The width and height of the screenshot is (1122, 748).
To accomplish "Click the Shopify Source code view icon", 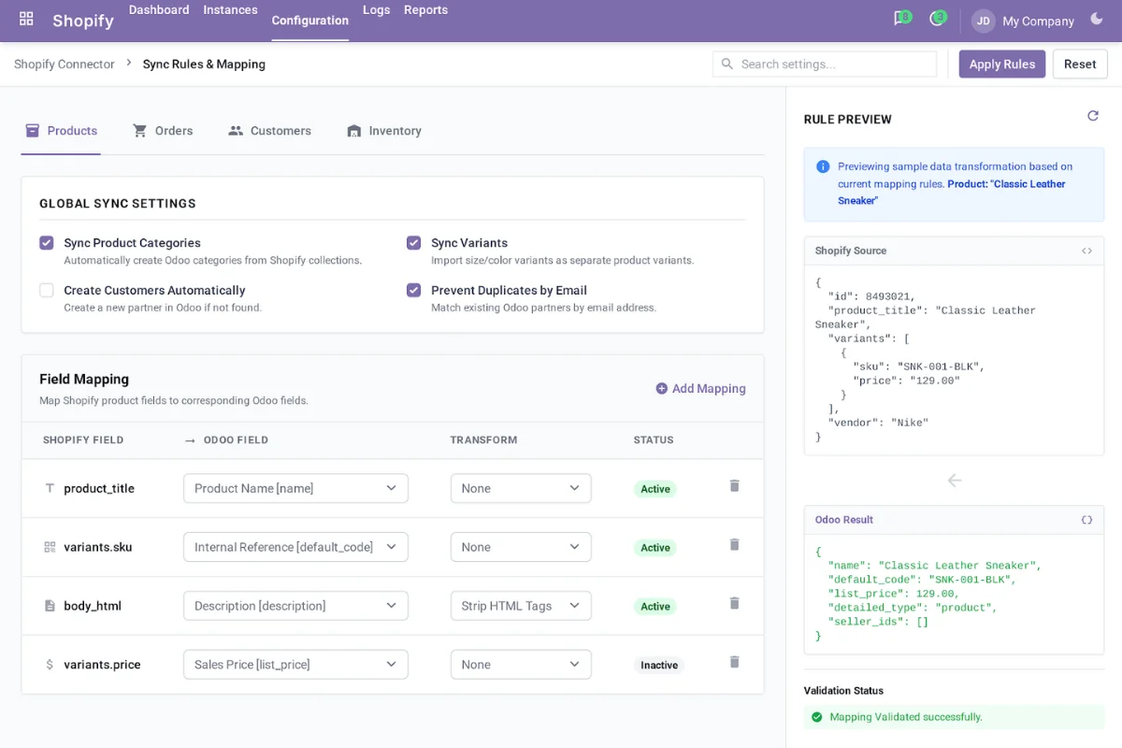I will 1086,251.
